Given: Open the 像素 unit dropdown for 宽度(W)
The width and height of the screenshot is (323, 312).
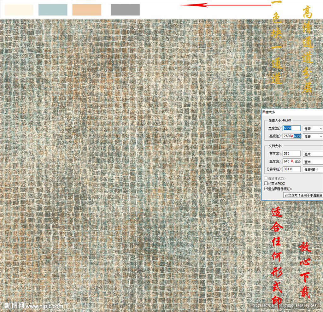Looking at the screenshot, I should point(313,128).
